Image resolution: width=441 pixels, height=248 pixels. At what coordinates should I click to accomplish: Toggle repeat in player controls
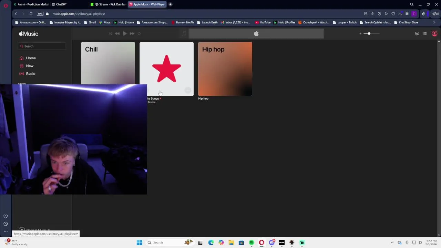139,33
